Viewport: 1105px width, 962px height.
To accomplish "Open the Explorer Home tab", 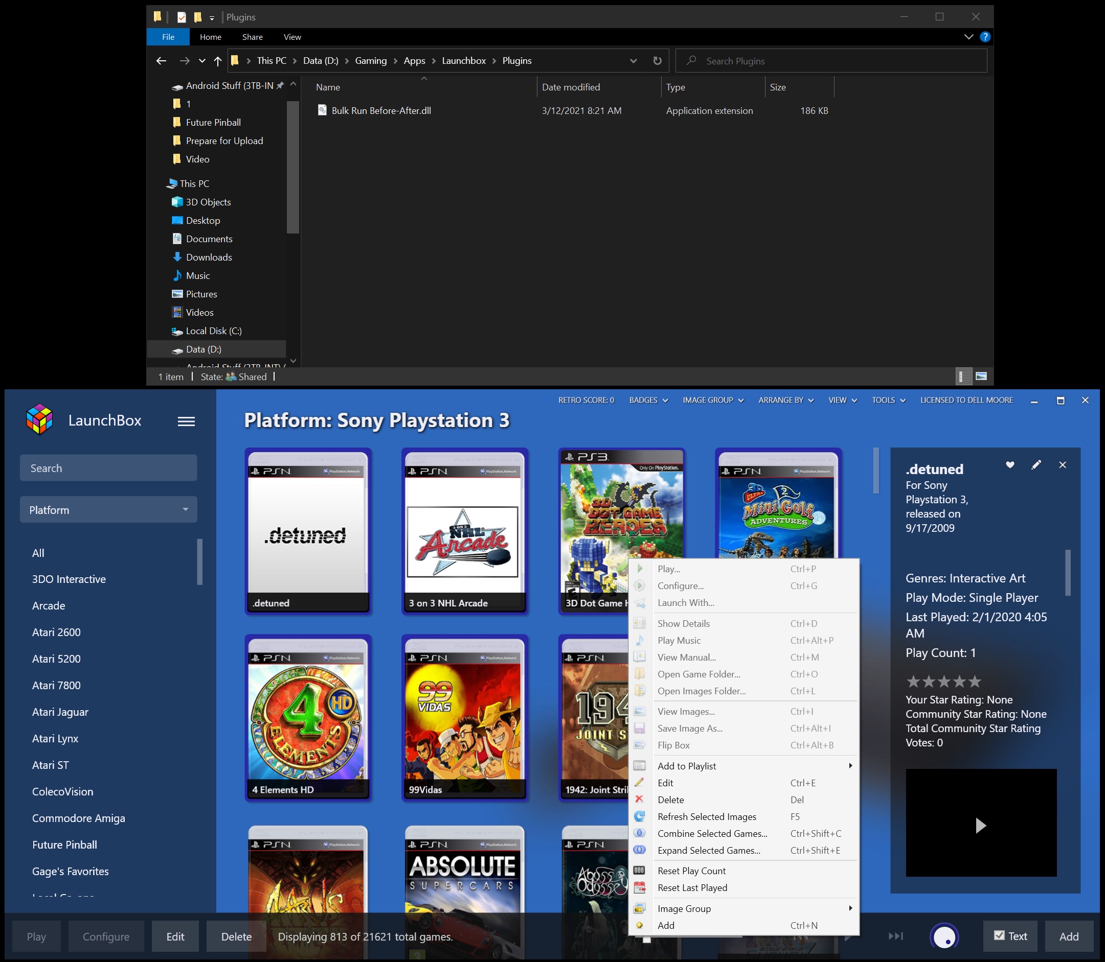I will [x=211, y=37].
